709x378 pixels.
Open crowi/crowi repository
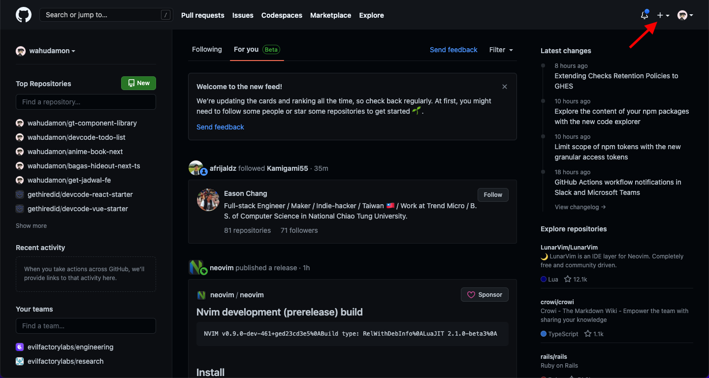557,302
